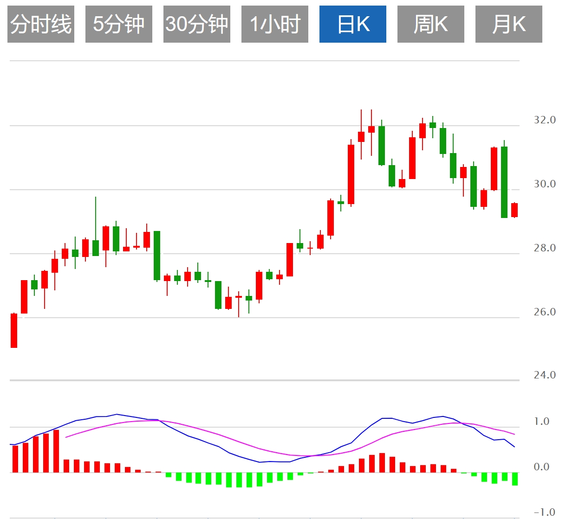Click the 0.0 MACD axis label

click(541, 467)
